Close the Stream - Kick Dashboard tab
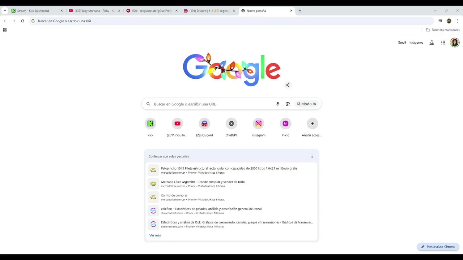 (x=61, y=11)
